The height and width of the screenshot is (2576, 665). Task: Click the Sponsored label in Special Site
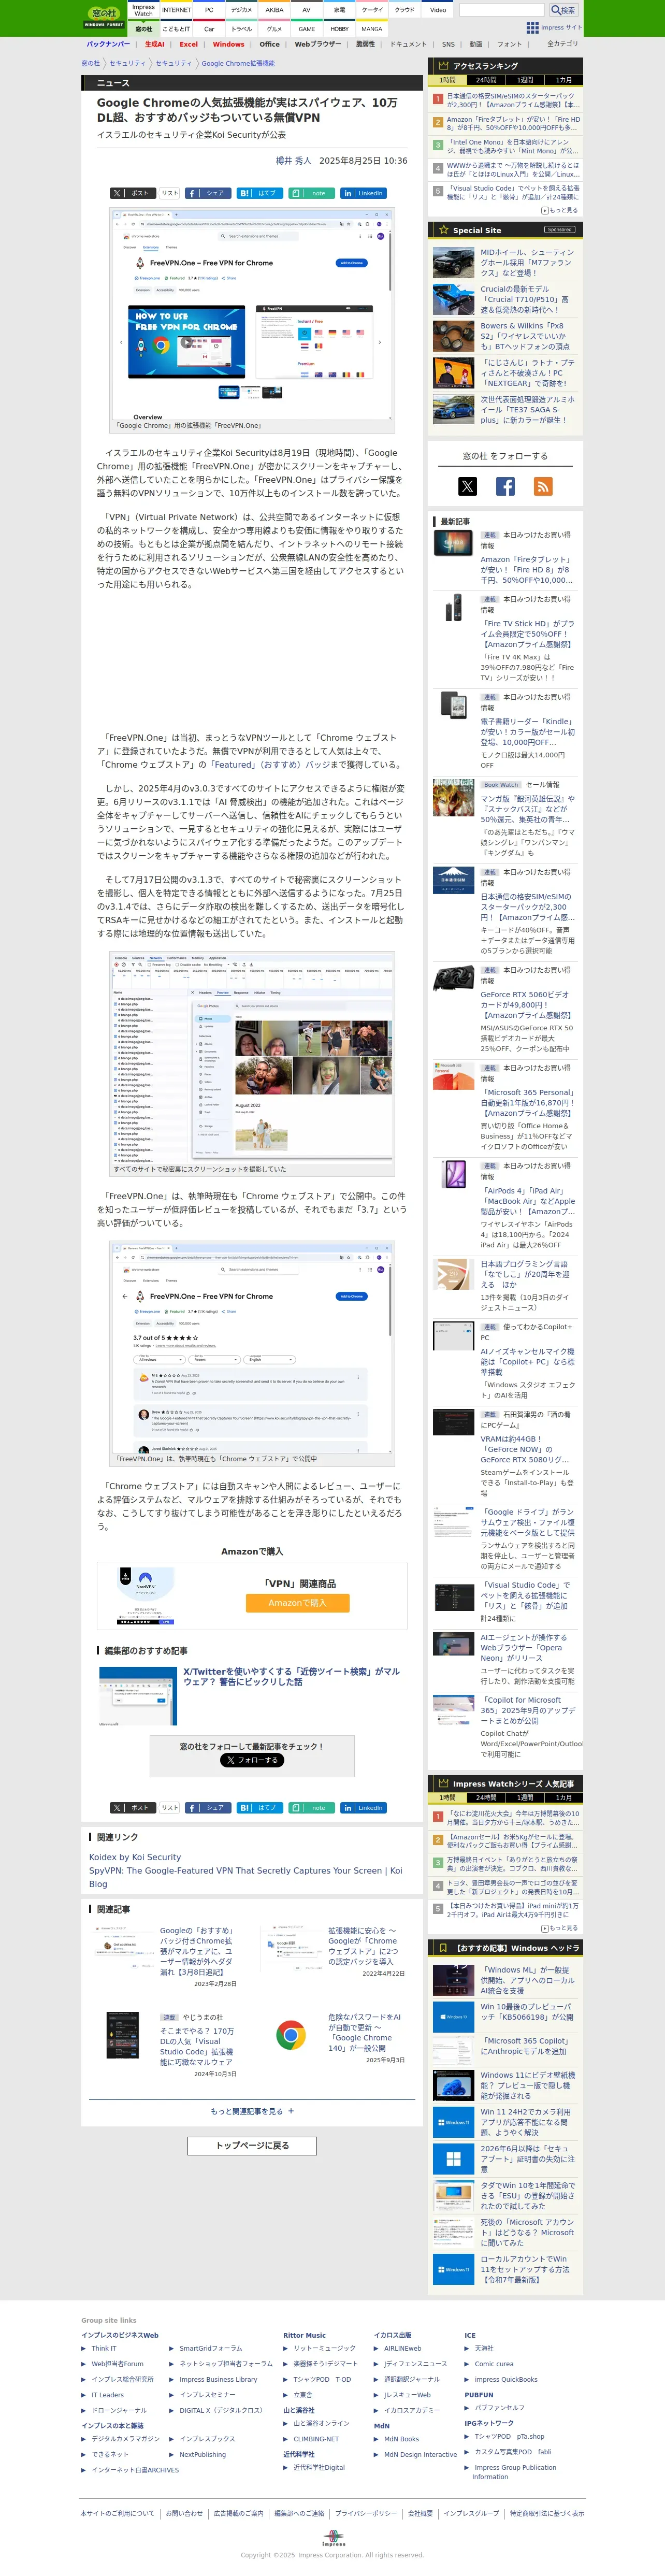pos(559,230)
